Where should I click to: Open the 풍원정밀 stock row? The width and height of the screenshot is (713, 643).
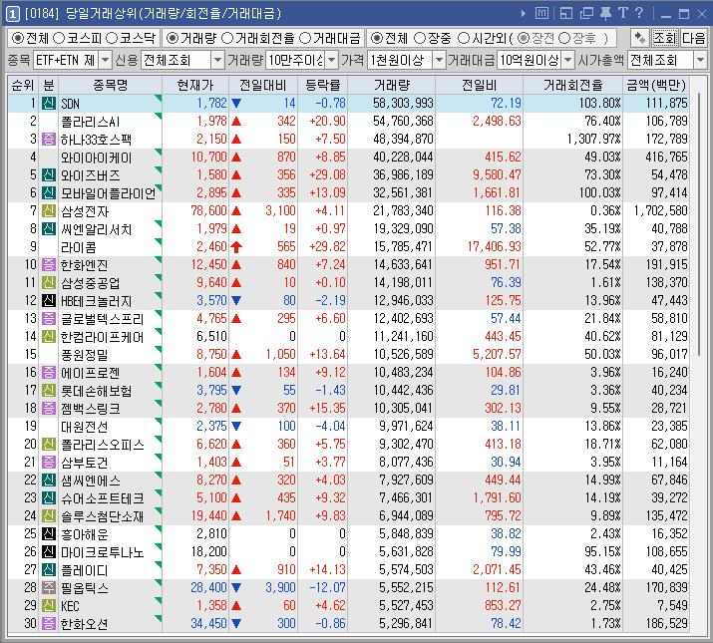click(349, 354)
